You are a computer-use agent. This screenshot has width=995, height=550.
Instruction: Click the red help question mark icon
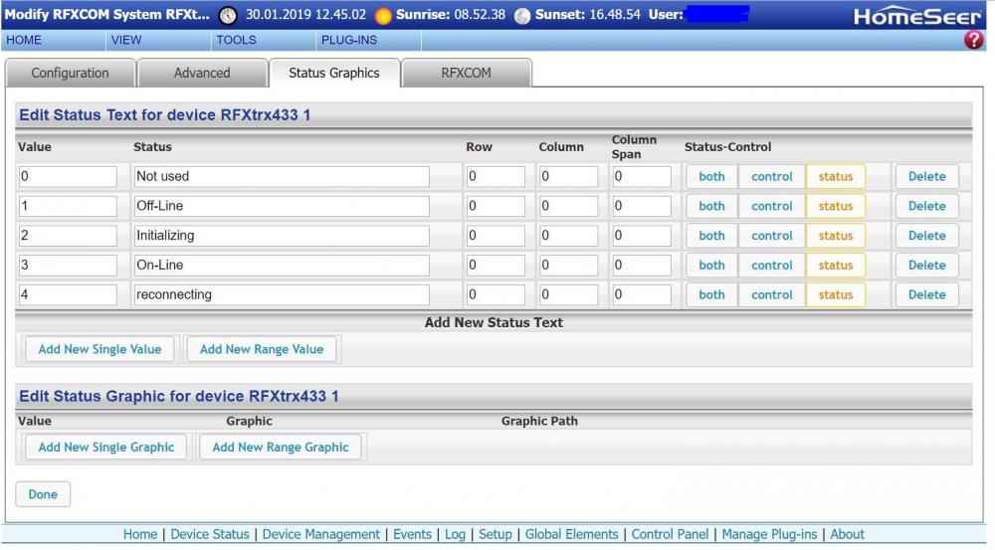[x=974, y=41]
